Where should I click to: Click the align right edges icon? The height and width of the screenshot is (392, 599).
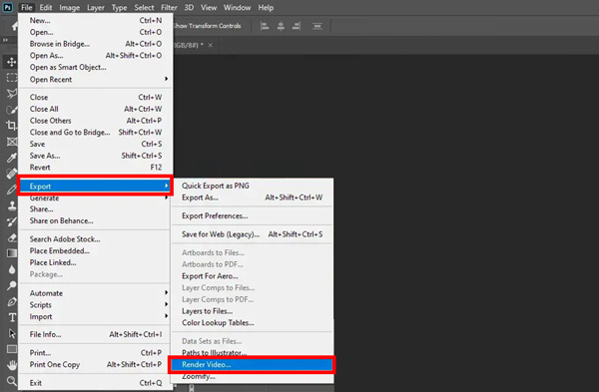click(x=297, y=26)
